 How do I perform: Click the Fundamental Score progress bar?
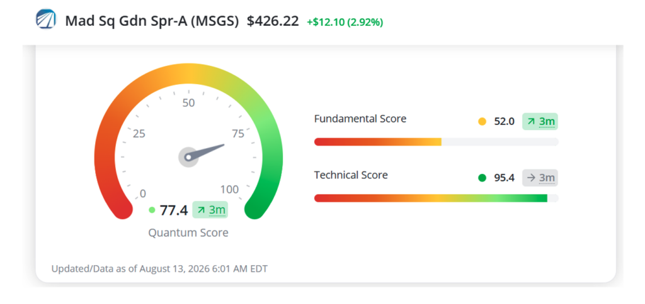(x=436, y=142)
